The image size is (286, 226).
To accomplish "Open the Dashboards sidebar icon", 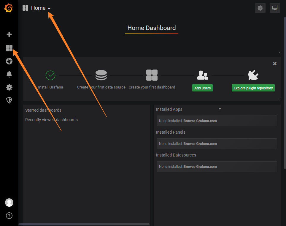I will point(9,48).
